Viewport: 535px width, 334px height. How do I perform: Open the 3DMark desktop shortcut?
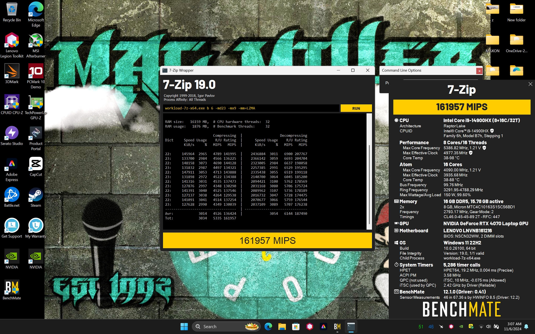12,74
